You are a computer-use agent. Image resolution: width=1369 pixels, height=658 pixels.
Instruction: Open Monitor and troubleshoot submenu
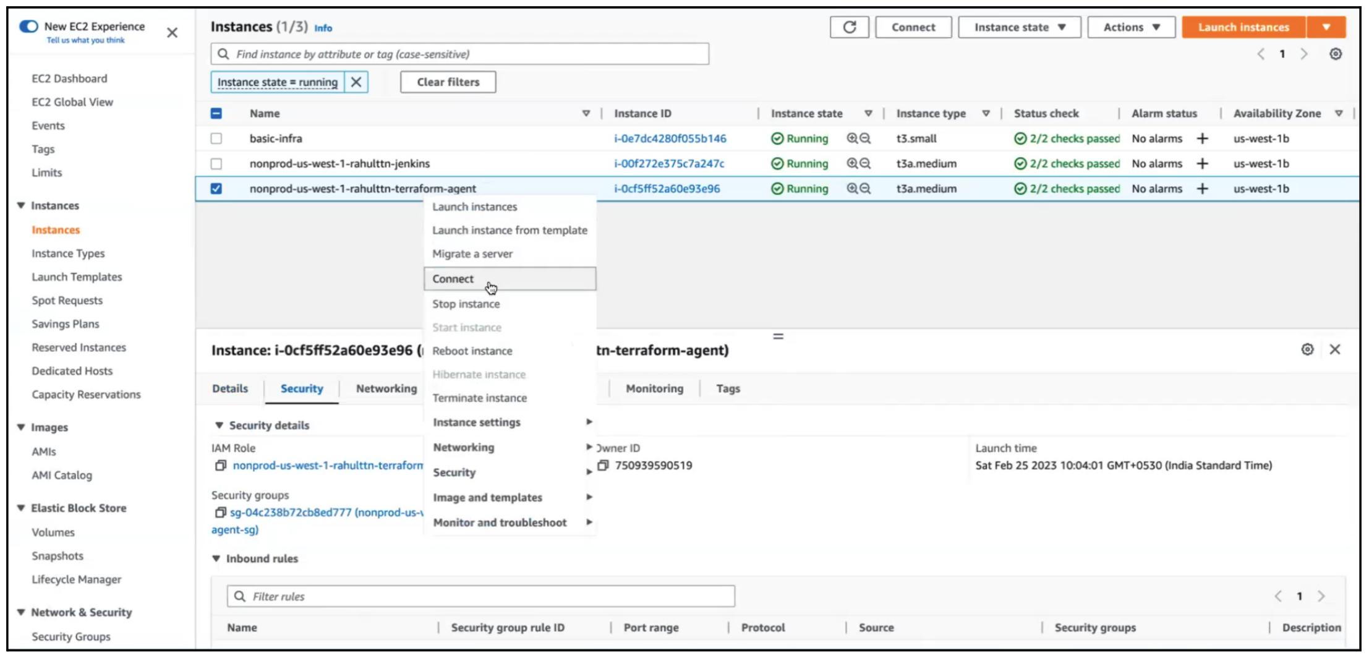click(510, 523)
